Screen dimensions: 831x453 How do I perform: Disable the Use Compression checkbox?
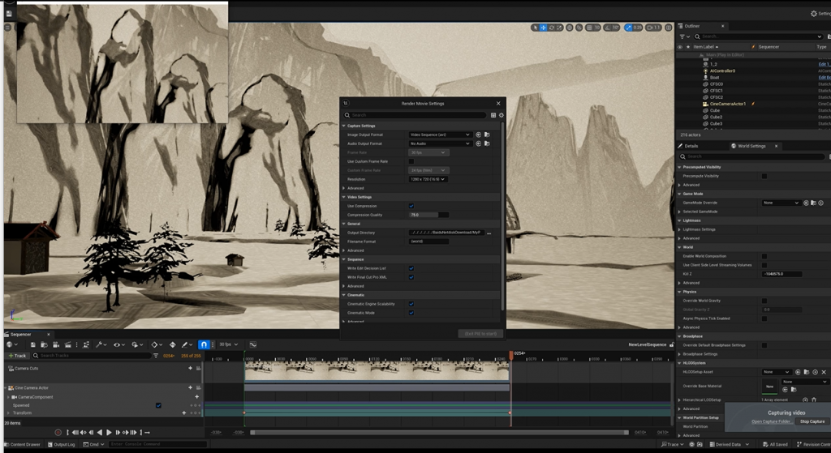411,206
